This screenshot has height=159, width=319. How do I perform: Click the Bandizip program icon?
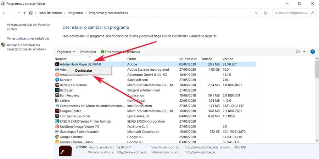(57, 80)
